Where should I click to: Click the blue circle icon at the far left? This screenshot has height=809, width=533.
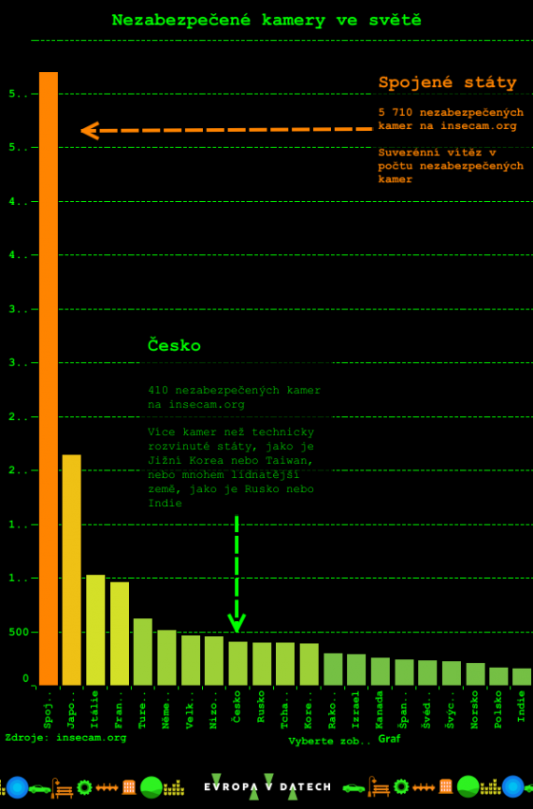pyautogui.click(x=17, y=787)
